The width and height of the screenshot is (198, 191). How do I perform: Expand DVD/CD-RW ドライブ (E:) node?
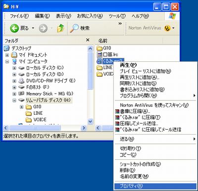tap(14, 81)
